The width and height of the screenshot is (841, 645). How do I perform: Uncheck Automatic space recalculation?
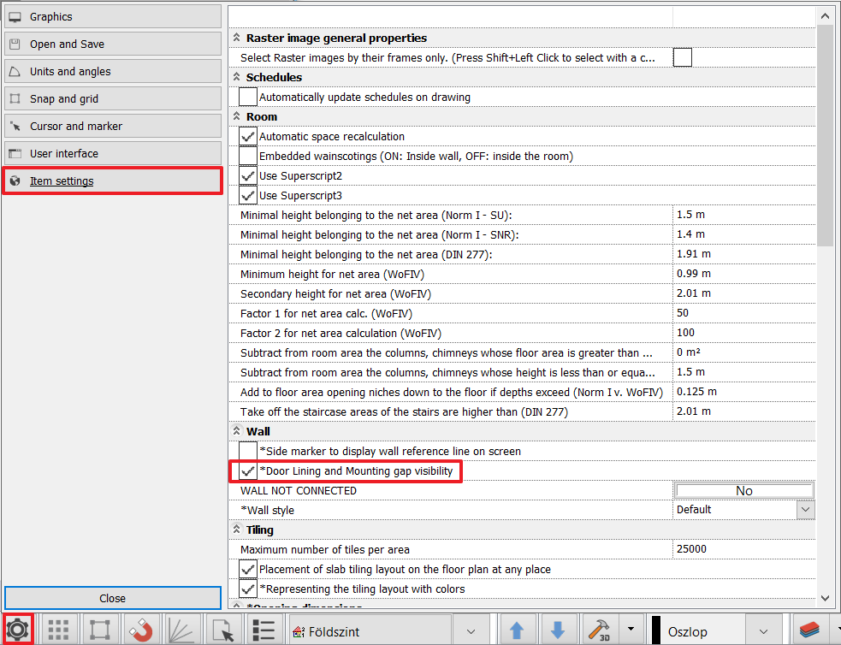point(248,137)
